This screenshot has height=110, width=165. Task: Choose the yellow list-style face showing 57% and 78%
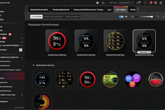coord(65,79)
